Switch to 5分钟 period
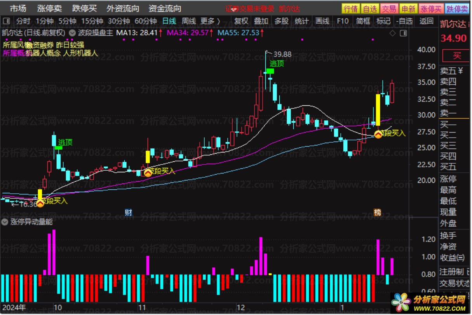Viewport: 472px width, 315px height. click(68, 21)
